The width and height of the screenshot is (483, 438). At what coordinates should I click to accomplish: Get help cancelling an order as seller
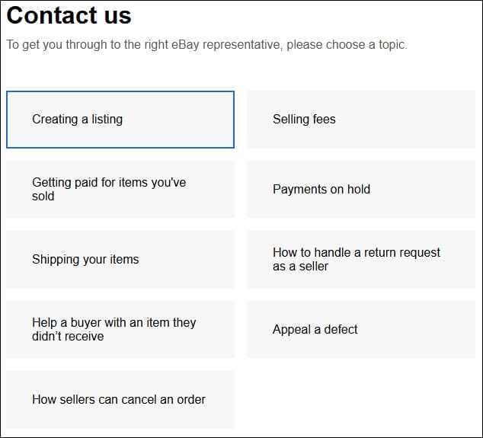coord(120,400)
